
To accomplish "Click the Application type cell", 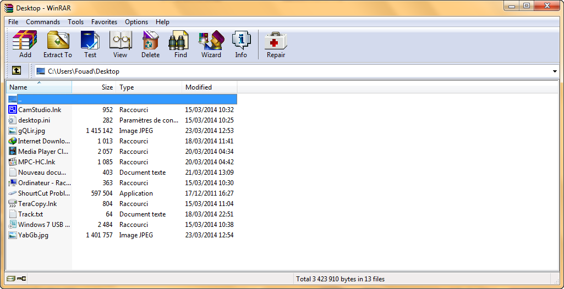I will (136, 193).
